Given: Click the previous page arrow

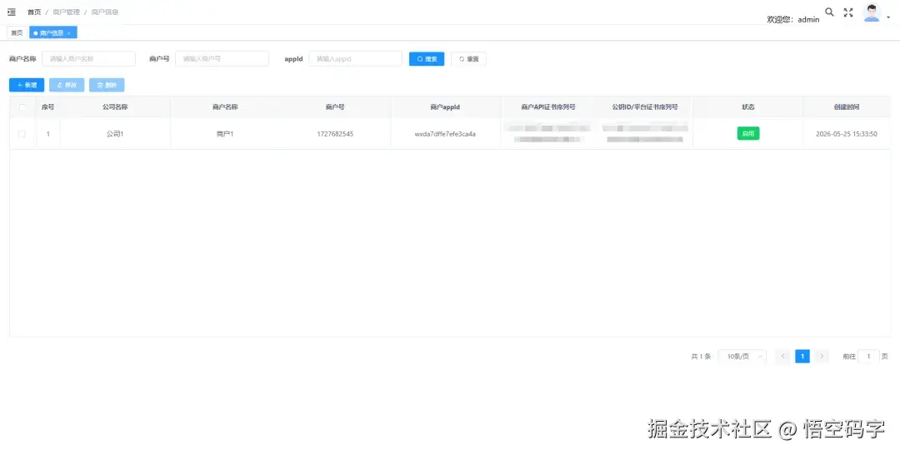Looking at the screenshot, I should pyautogui.click(x=782, y=357).
